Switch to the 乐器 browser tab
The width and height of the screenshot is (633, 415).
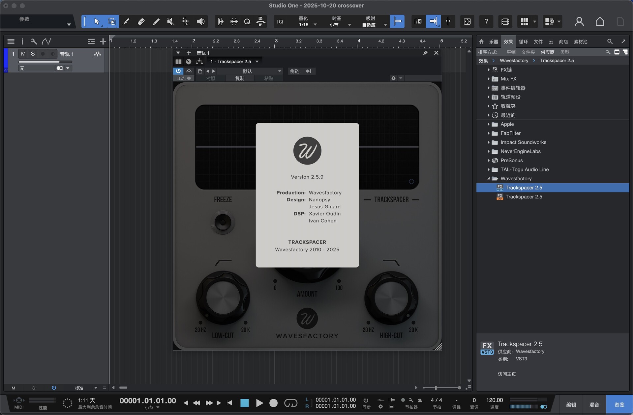pyautogui.click(x=493, y=42)
